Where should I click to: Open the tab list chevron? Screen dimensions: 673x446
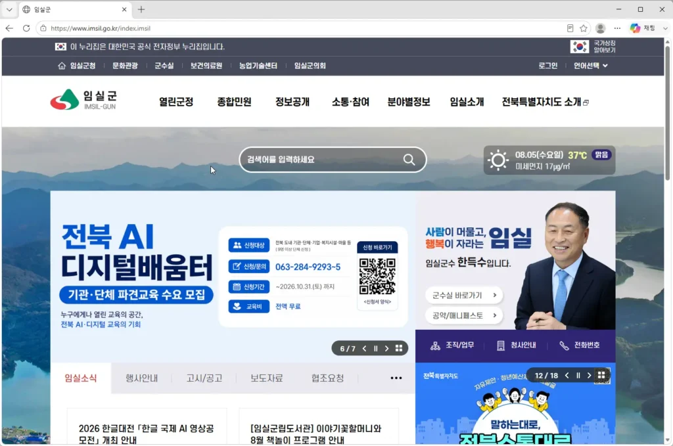(x=9, y=9)
